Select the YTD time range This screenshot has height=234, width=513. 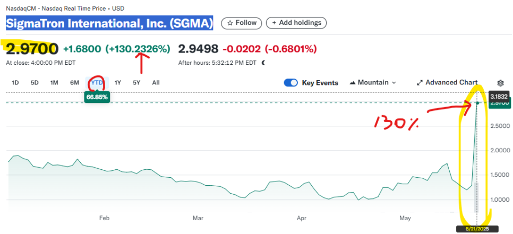coord(97,83)
